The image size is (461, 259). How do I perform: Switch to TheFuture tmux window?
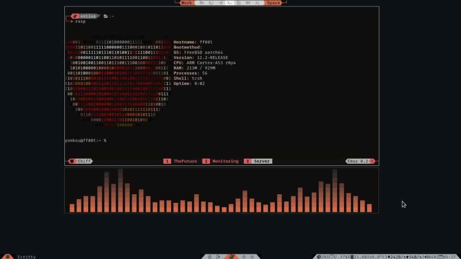[x=181, y=161]
